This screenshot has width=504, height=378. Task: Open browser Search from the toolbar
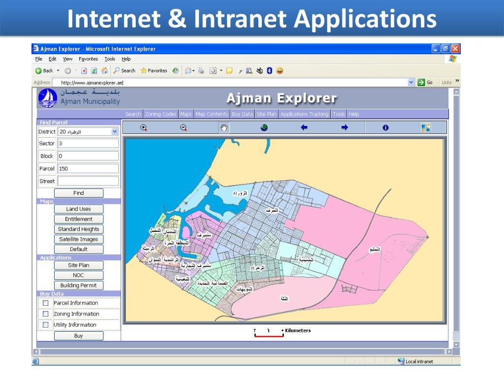pyautogui.click(x=125, y=71)
